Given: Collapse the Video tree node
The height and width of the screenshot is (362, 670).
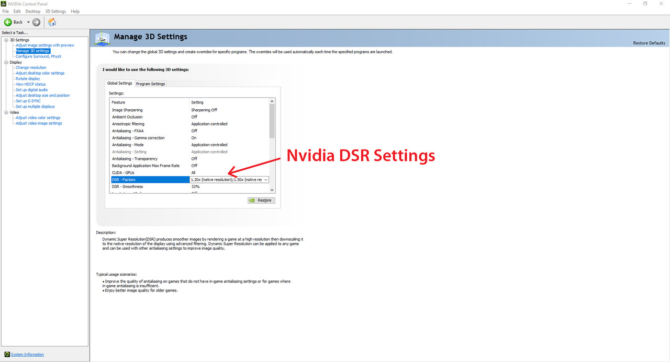Looking at the screenshot, I should coord(6,112).
